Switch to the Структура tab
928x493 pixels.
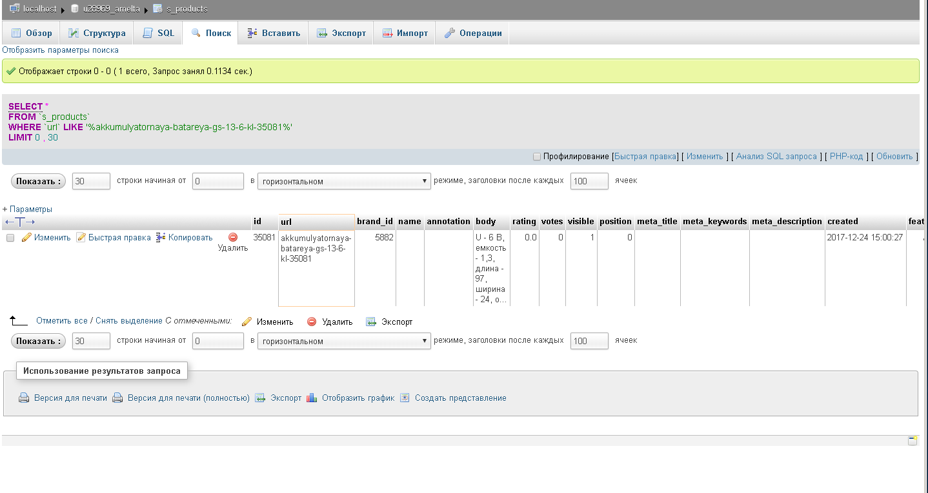tap(97, 33)
